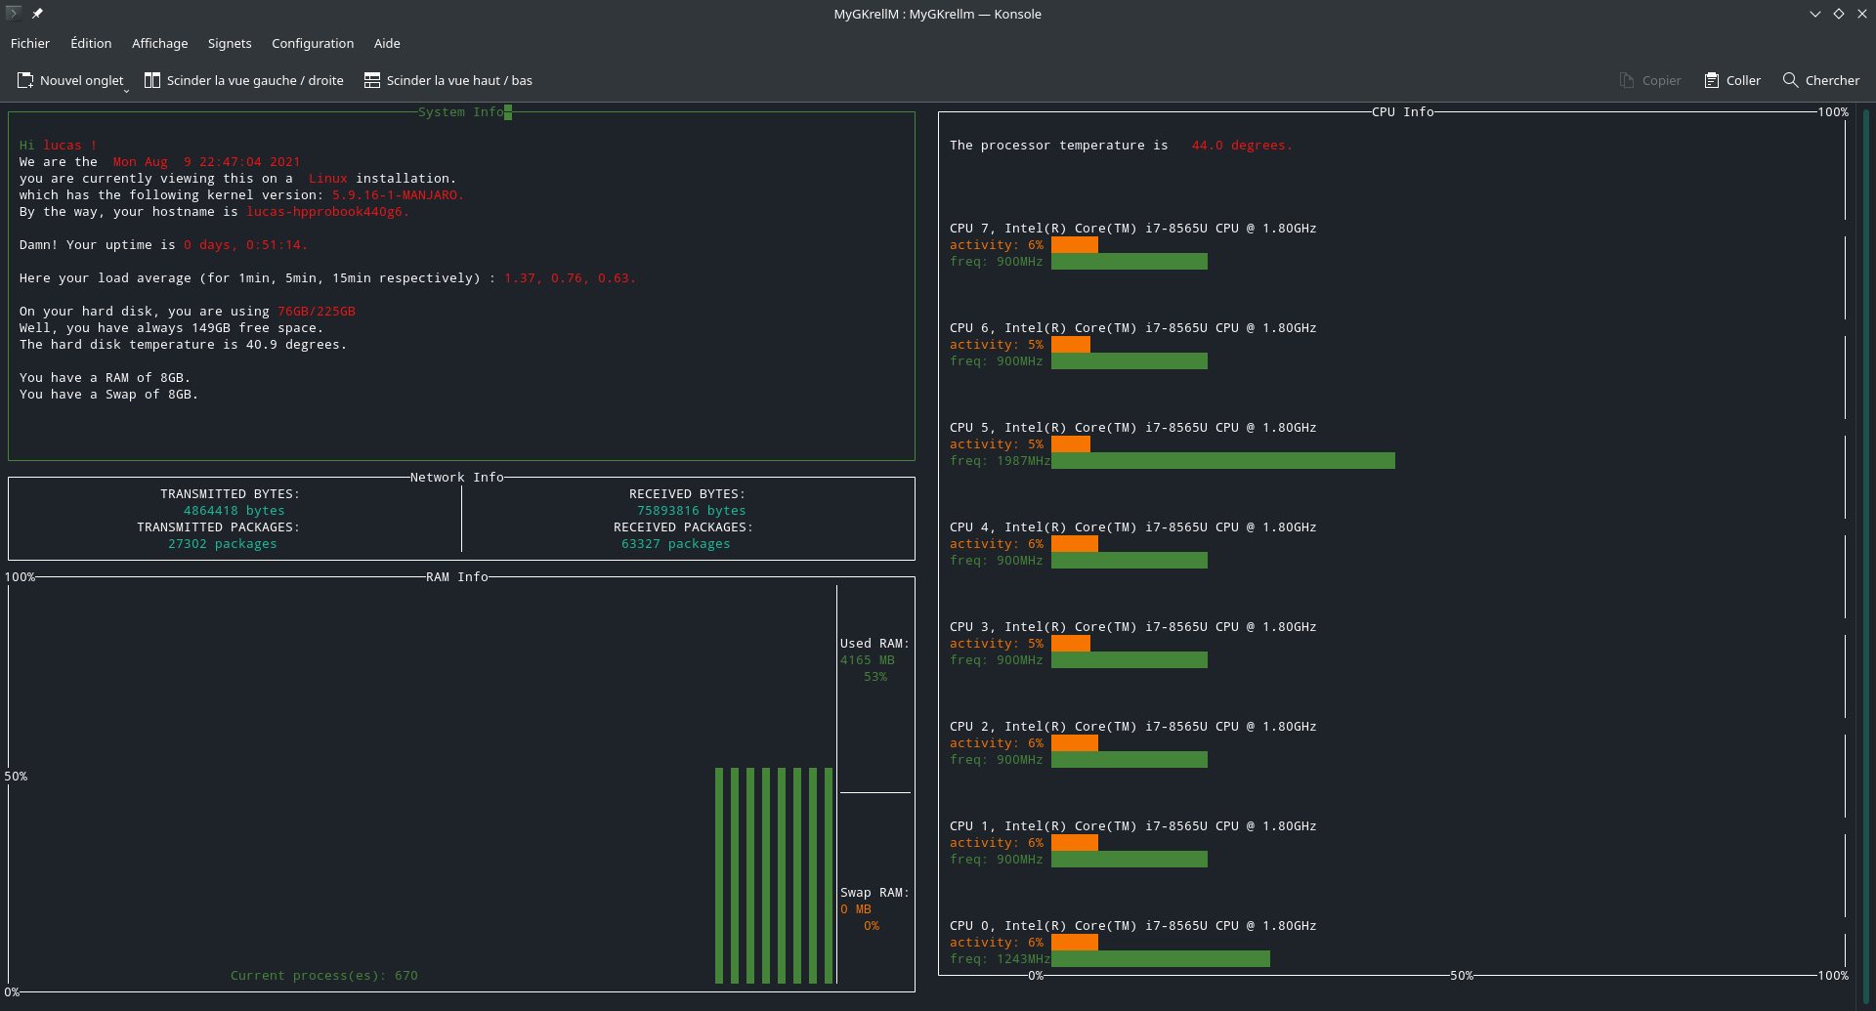Open the Aide menu
Viewport: 1876px width, 1011px height.
point(386,43)
